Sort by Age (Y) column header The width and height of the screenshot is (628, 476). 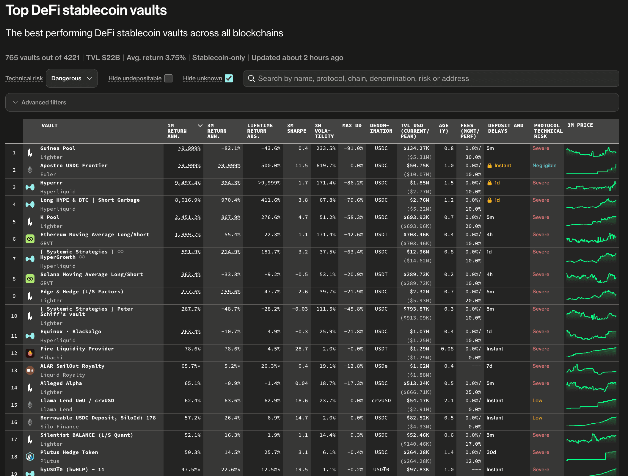[x=444, y=128]
